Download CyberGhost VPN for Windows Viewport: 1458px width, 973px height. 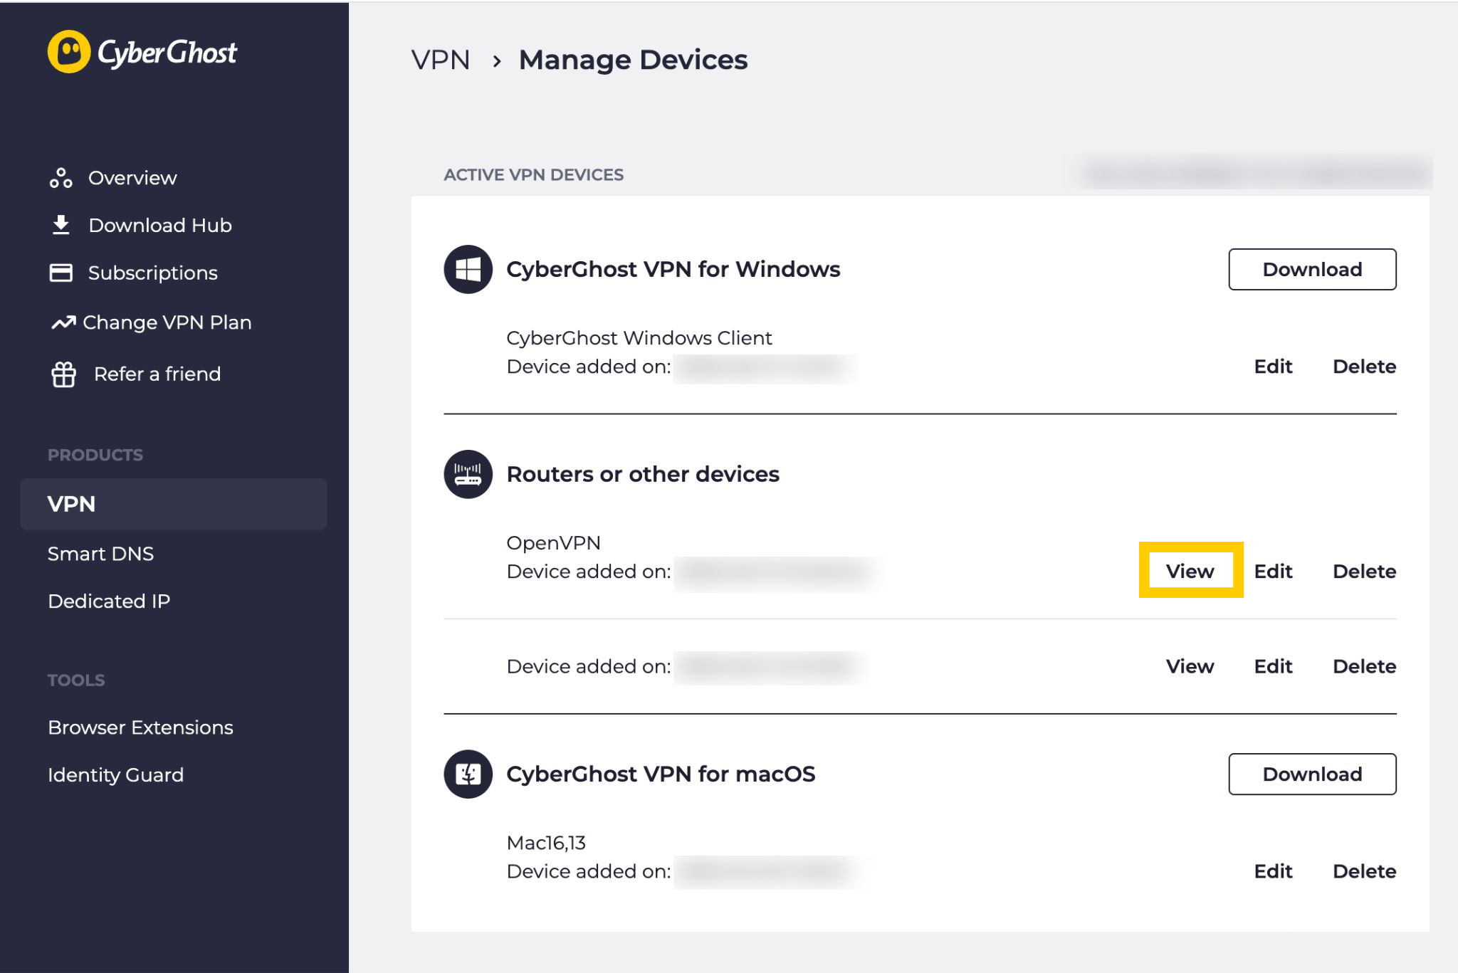(1312, 269)
